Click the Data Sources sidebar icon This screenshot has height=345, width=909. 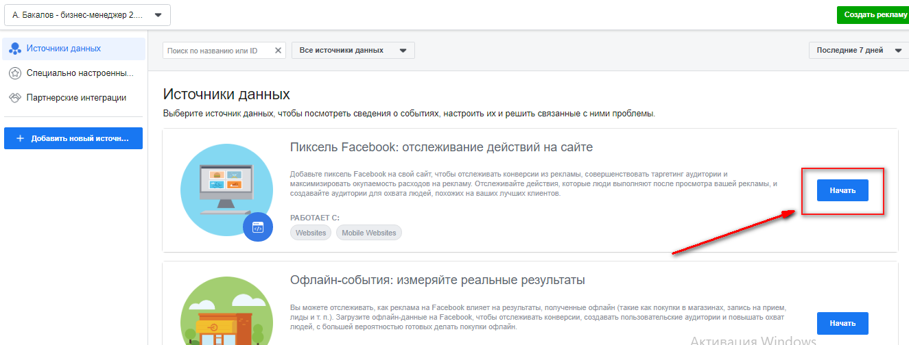tap(14, 49)
